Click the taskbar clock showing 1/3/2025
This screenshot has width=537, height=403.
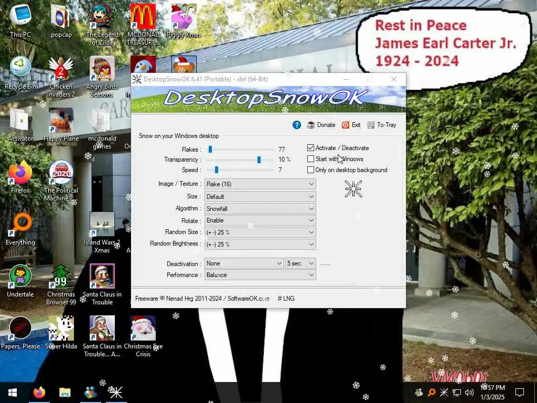pos(492,393)
